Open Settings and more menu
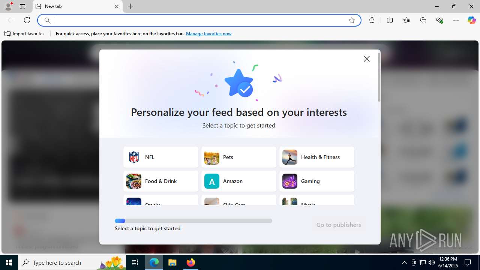Image resolution: width=480 pixels, height=270 pixels. point(456,20)
